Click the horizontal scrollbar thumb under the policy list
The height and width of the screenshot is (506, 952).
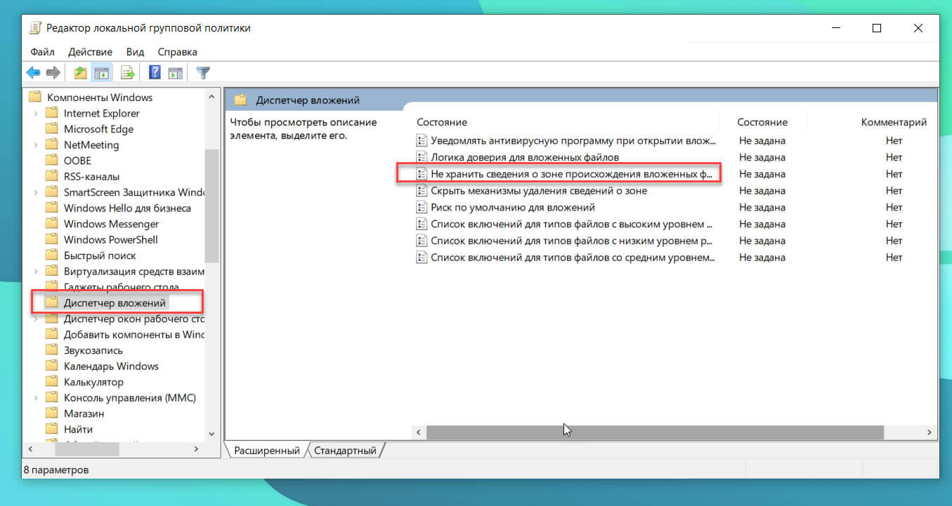pos(655,432)
